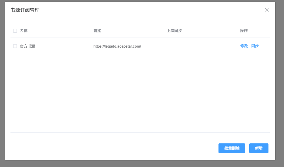Click the divider line above the footer buttons
Screen dimensions: 284x167
coord(140,133)
